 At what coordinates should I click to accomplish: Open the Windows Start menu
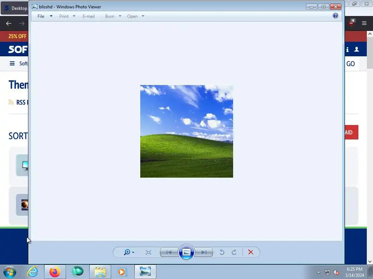10,272
